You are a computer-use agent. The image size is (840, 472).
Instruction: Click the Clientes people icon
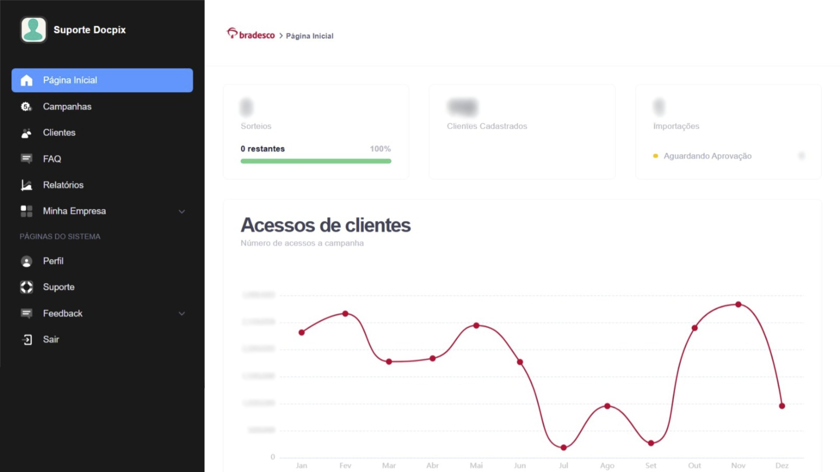tap(26, 133)
